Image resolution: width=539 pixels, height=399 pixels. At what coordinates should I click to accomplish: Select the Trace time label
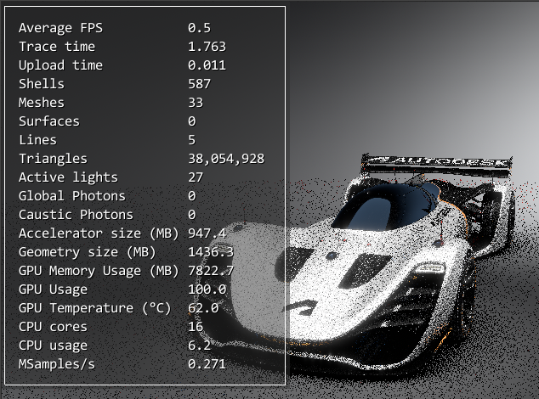[57, 47]
